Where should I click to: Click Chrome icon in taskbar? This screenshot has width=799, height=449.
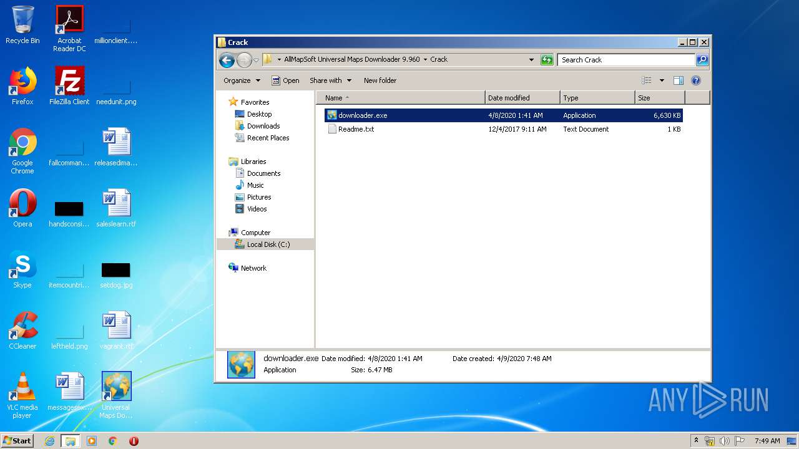point(113,441)
